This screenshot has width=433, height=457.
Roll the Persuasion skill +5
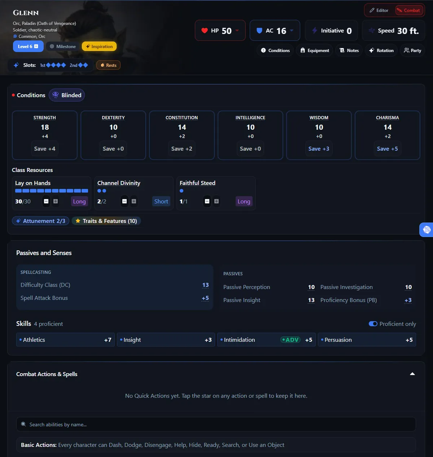367,340
